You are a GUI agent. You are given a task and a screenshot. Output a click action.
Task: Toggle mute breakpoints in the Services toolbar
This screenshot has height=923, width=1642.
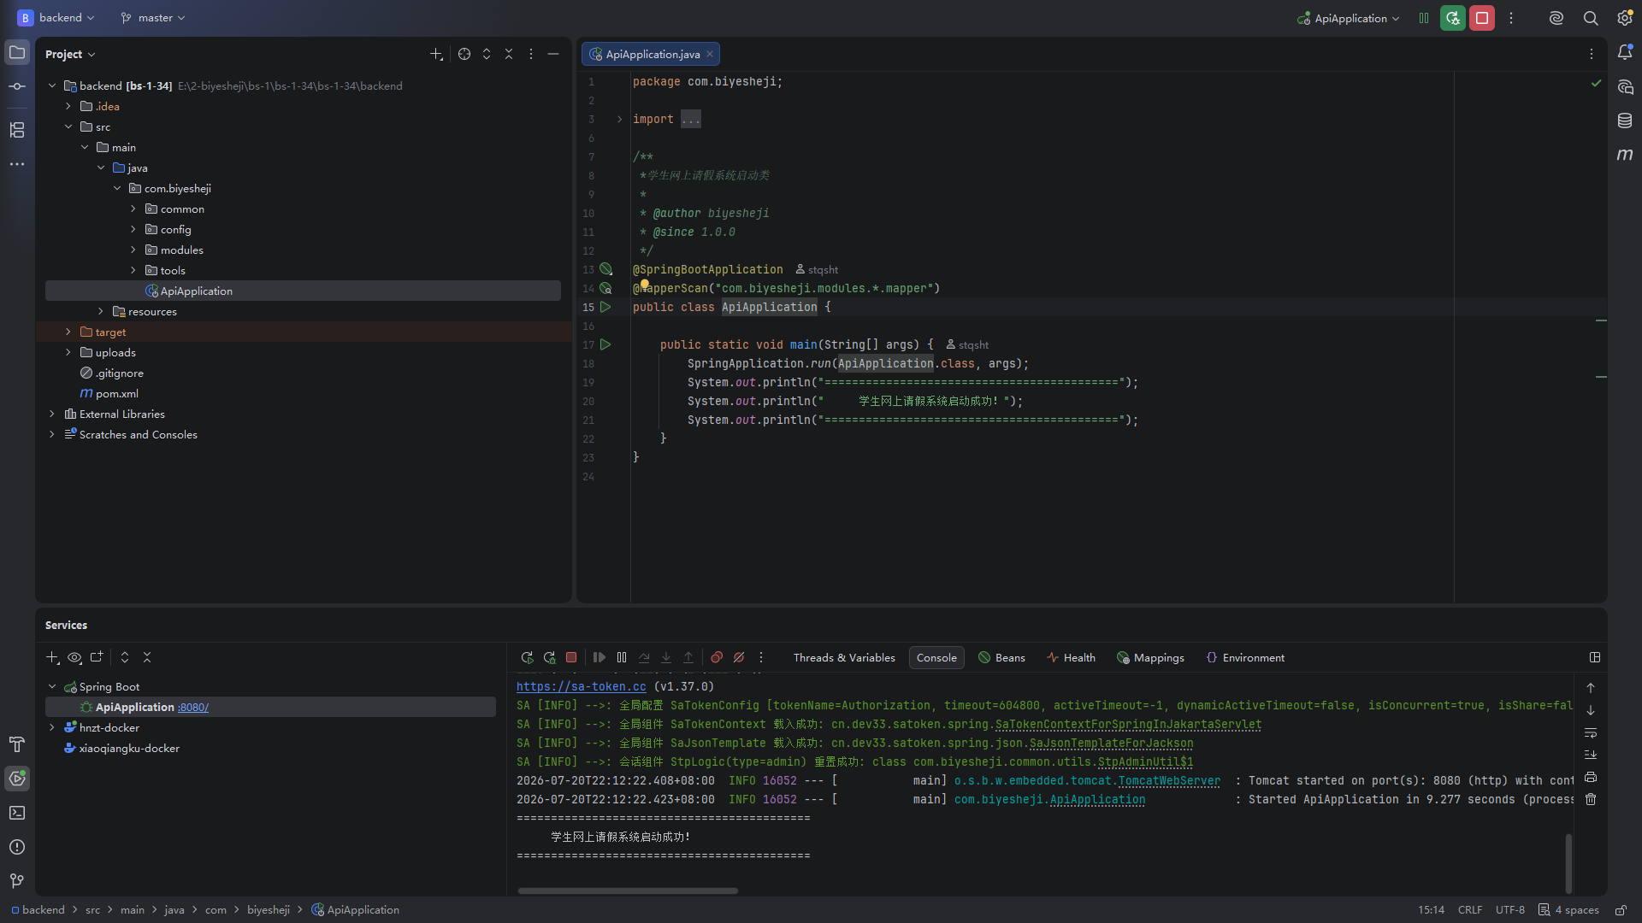click(739, 657)
